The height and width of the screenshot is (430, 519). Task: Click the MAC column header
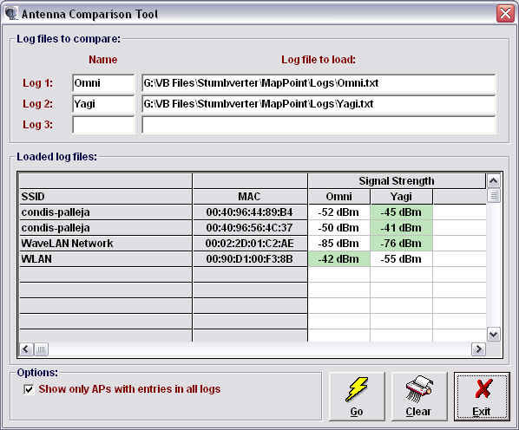[x=250, y=196]
